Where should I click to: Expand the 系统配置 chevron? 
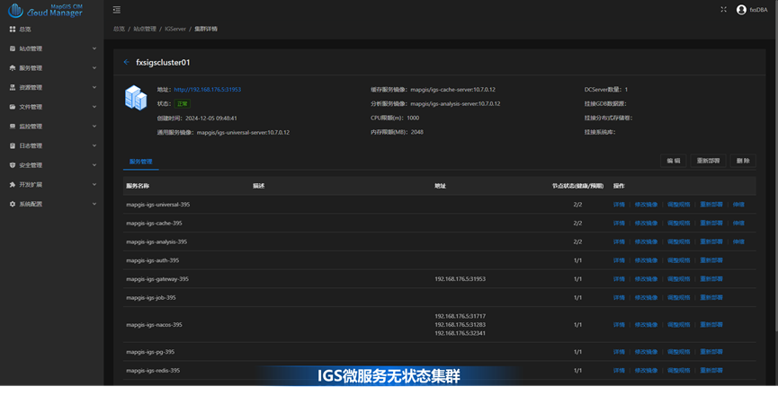(x=94, y=204)
